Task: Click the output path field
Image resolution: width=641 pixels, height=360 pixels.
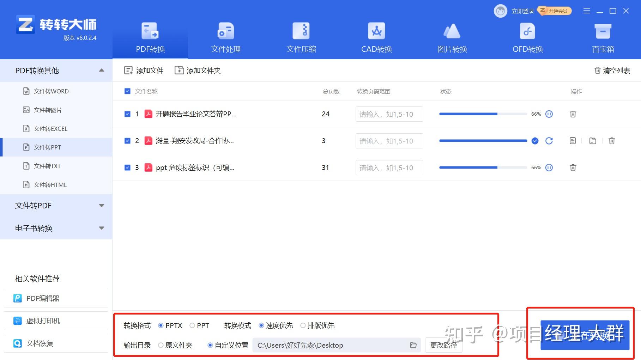Action: [337, 345]
